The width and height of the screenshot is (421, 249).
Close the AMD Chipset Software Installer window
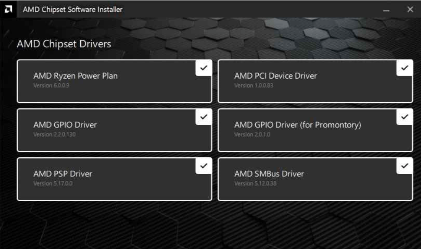pos(410,10)
